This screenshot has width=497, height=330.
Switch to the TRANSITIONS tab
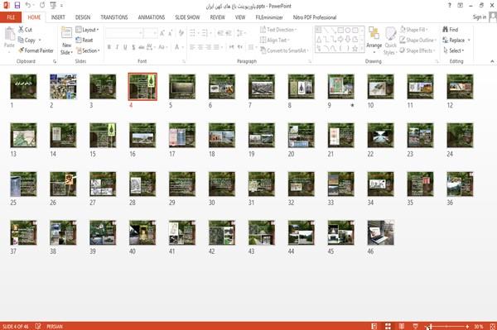point(114,17)
